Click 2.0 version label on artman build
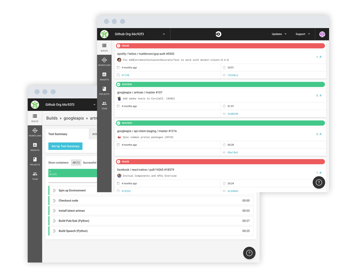This screenshot has width=363, height=275. coord(319,95)
